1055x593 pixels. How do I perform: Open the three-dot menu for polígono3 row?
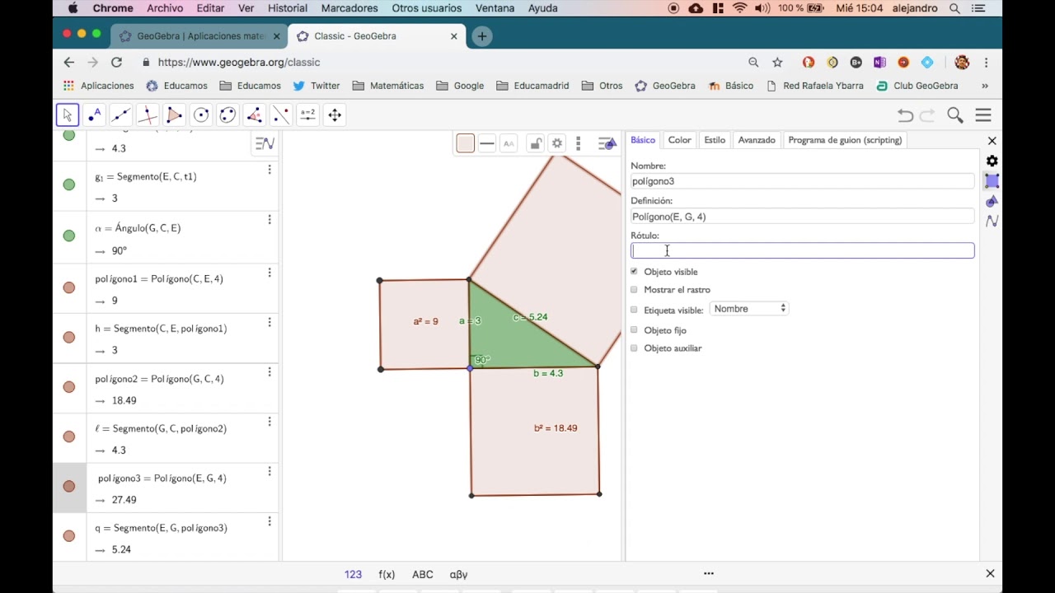click(x=270, y=472)
